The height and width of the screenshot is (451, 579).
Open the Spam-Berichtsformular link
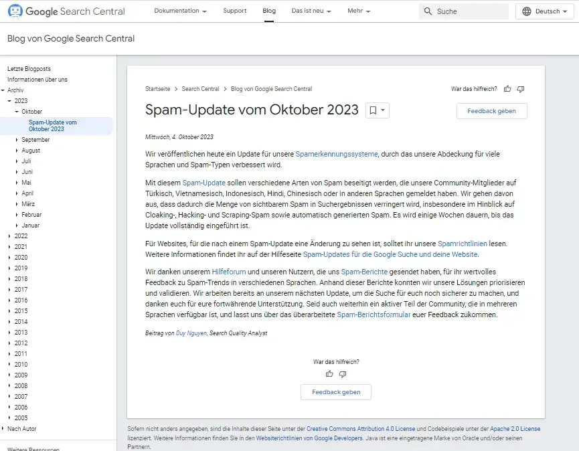374,314
